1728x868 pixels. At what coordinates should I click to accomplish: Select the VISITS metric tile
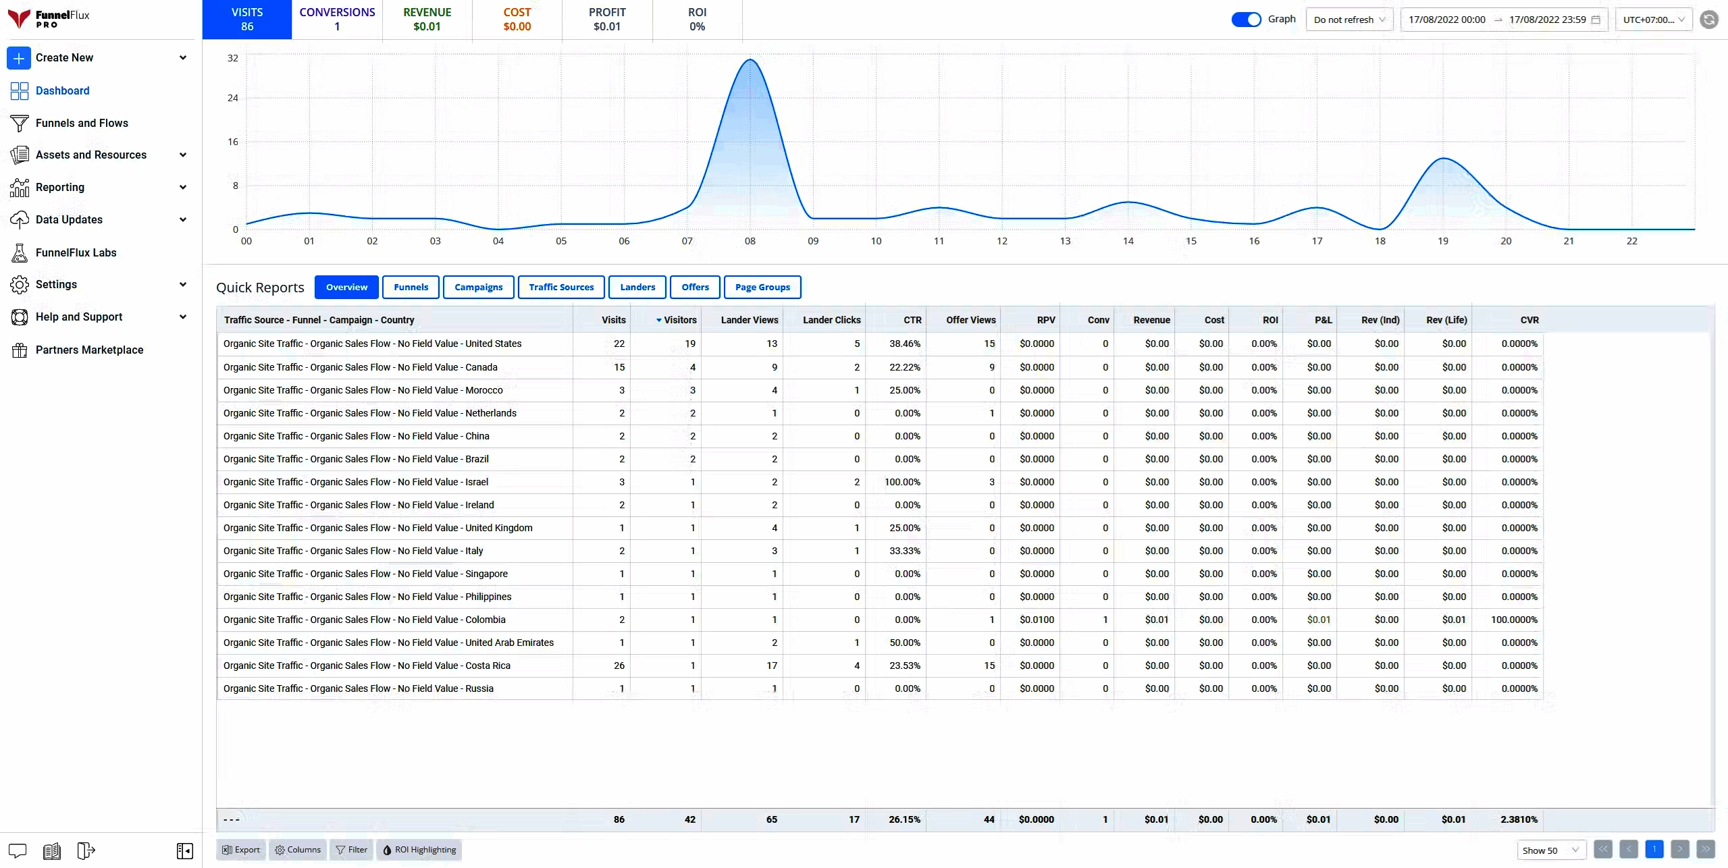[247, 20]
